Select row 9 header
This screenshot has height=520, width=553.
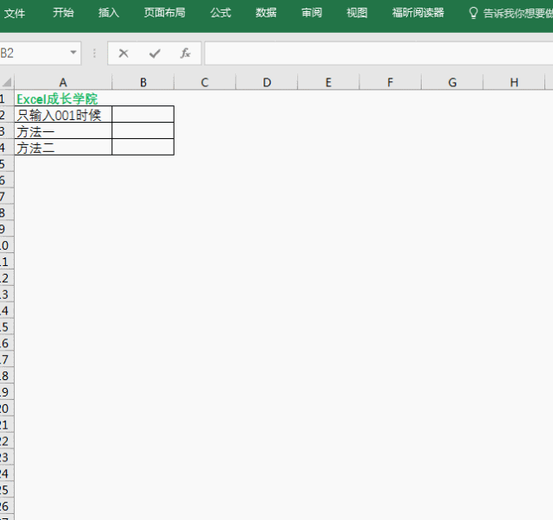pos(7,229)
